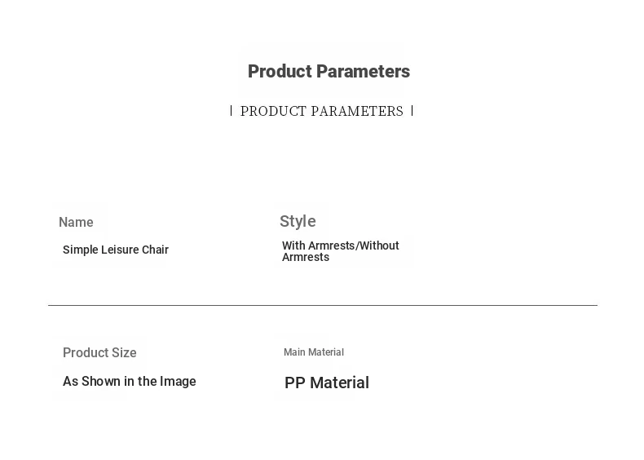Click the word Image in the size value
Image resolution: width=644 pixels, height=460 pixels.
point(179,382)
